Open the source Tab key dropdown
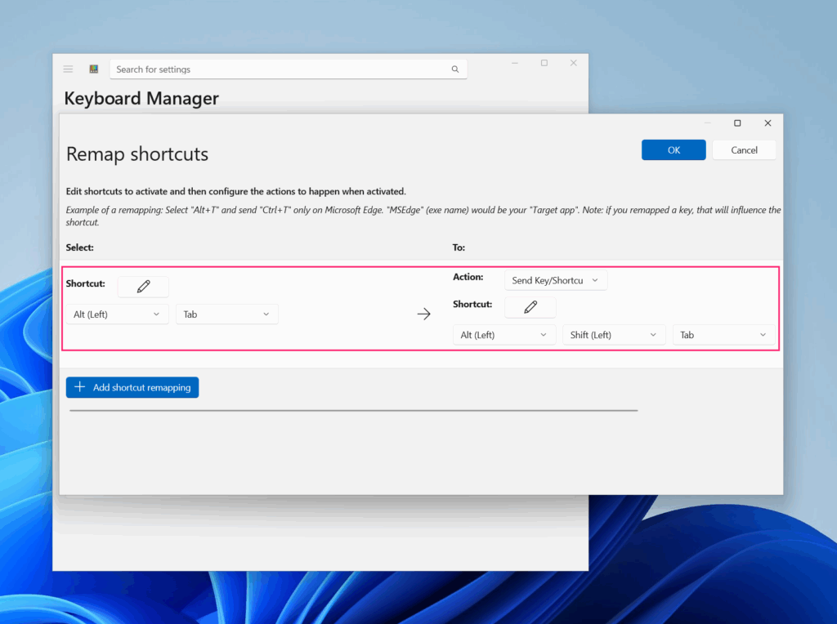The image size is (837, 624). [x=227, y=314]
